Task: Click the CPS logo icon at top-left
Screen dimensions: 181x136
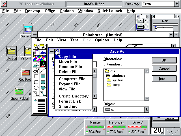Action: [x=4, y=4]
